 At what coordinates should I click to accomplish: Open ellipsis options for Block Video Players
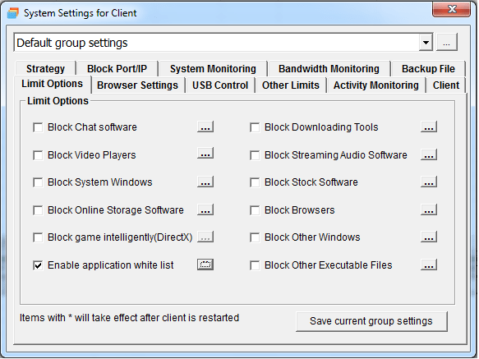click(x=205, y=154)
